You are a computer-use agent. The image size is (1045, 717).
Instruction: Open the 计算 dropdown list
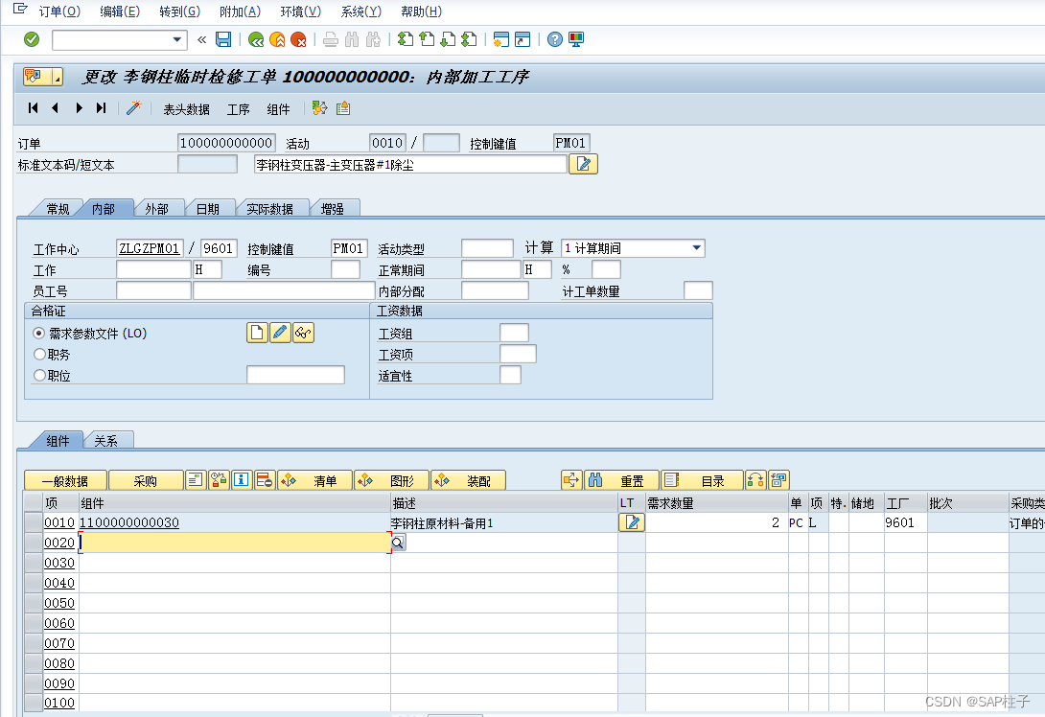(696, 248)
